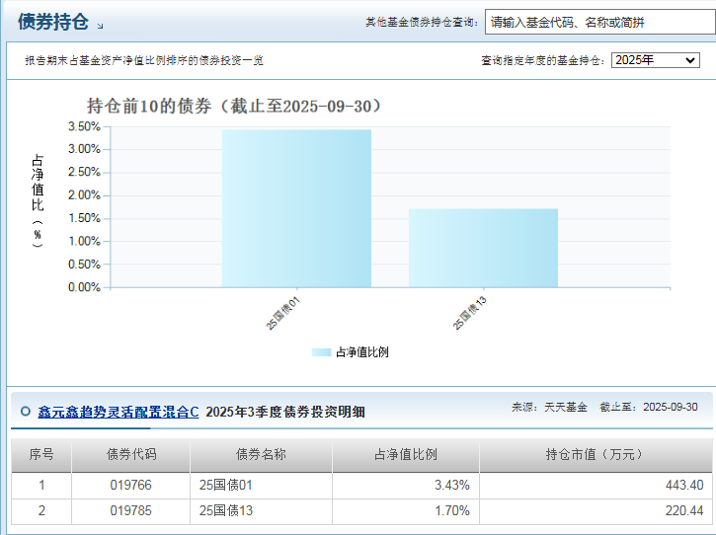
Task: Click the small arrow icon beside 债券持仓
Action: pos(100,26)
